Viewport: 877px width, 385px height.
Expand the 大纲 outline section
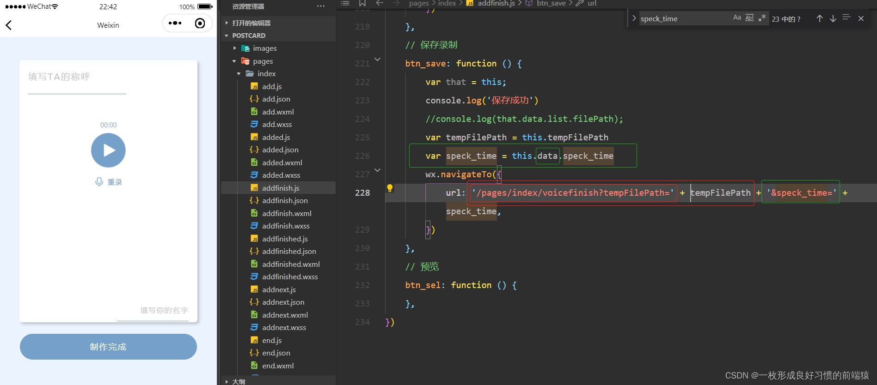[x=278, y=381]
